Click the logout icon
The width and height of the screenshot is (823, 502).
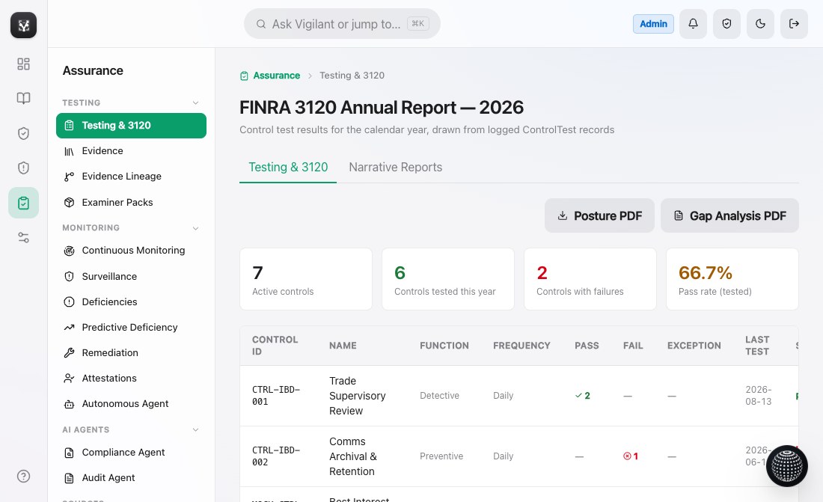pyautogui.click(x=794, y=24)
